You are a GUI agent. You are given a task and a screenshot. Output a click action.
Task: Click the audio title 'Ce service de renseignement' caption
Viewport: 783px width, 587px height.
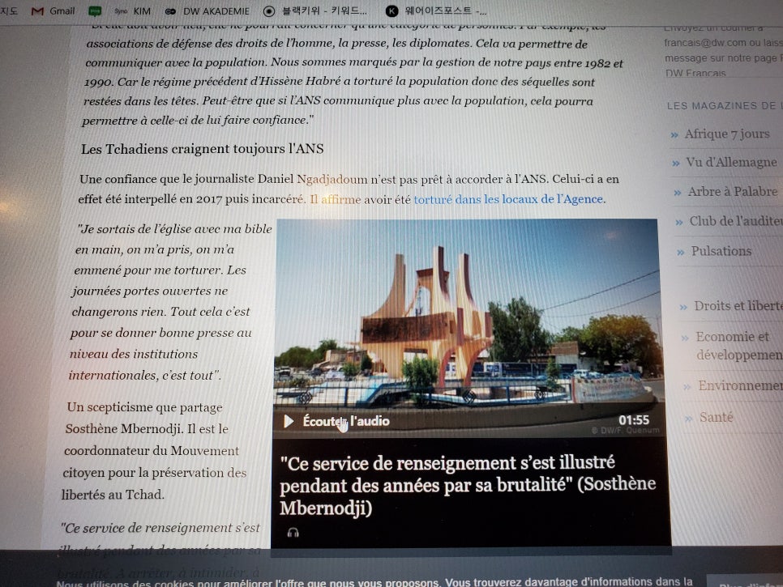pos(468,485)
